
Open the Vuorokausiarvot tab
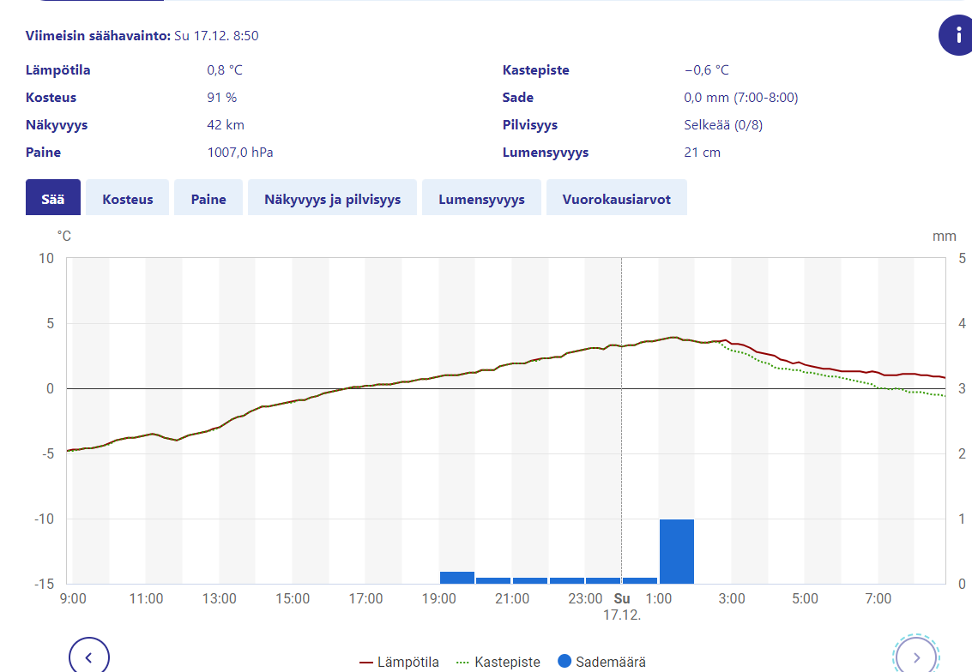616,198
